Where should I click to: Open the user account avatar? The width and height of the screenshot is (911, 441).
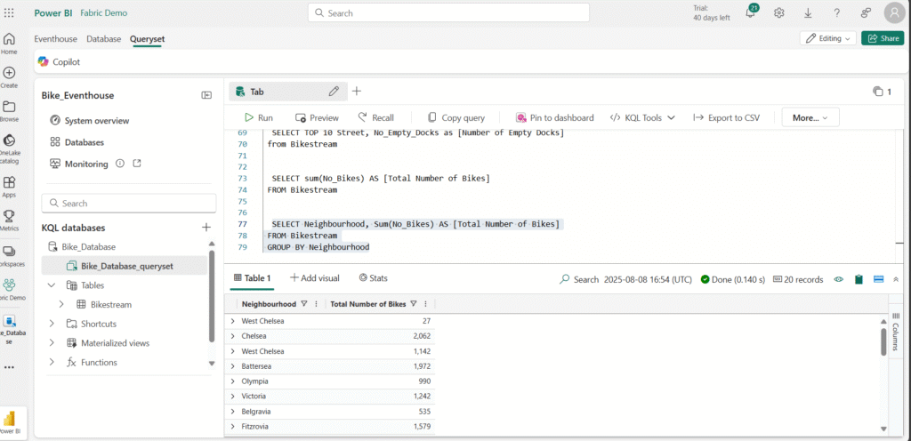[x=895, y=12]
